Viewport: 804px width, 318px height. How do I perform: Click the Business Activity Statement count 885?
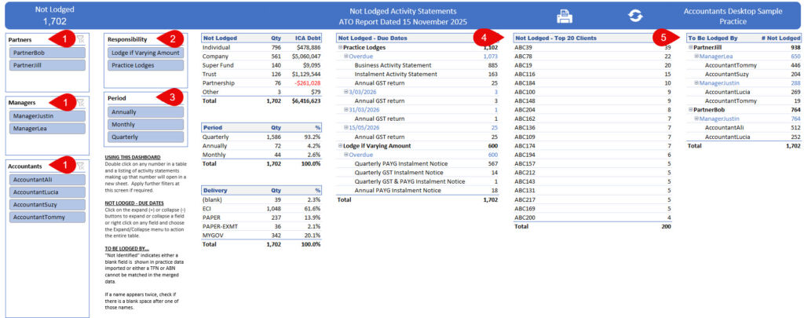pos(492,65)
